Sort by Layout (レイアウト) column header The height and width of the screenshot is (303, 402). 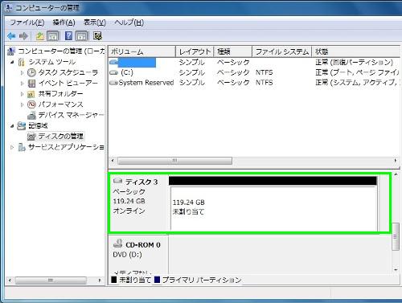tap(195, 51)
